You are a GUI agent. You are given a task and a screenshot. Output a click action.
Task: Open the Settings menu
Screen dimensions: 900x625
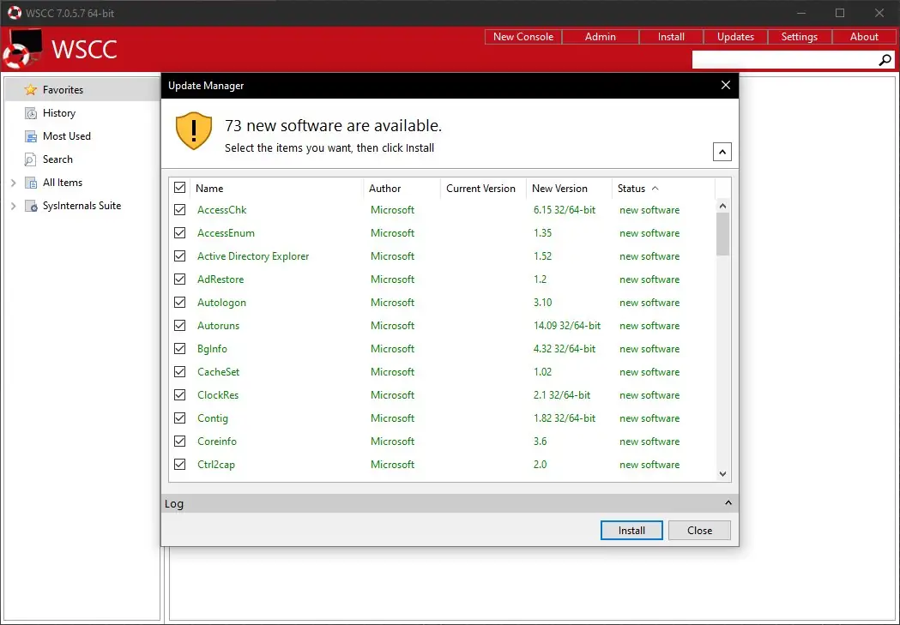pyautogui.click(x=800, y=37)
